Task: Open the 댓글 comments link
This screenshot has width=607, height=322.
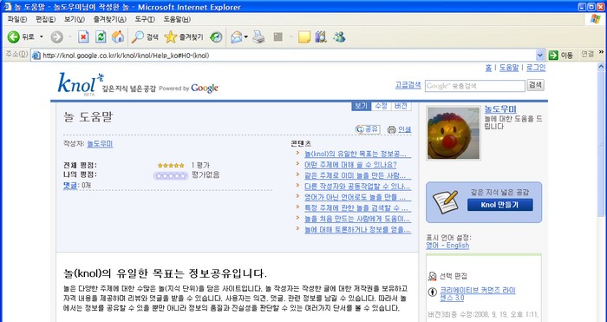Action: coord(70,186)
